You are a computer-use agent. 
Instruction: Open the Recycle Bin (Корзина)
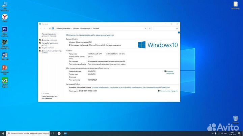coord(236,120)
